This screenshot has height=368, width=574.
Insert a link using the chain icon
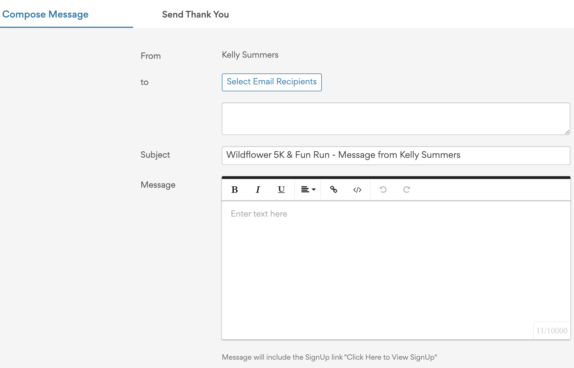click(x=333, y=190)
